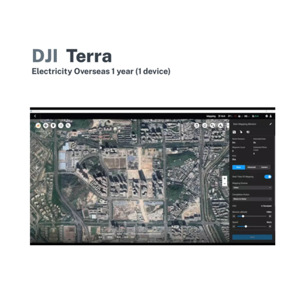
Task: Click the third mission toolbar icon
Action: (x=248, y=132)
